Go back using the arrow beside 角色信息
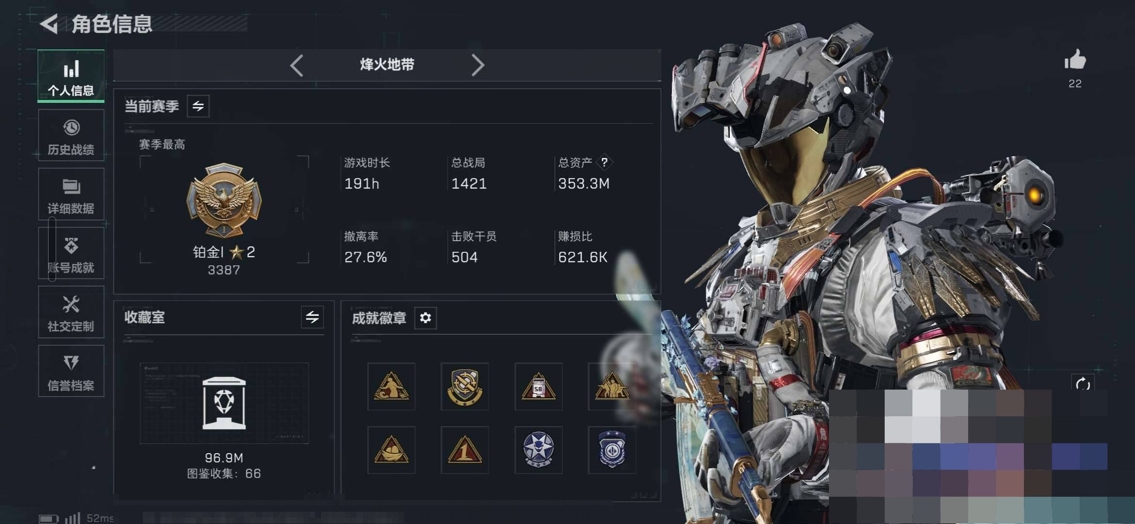The width and height of the screenshot is (1135, 524). 49,24
